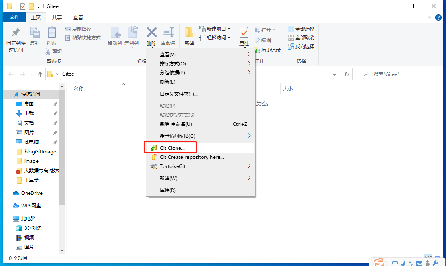Switch to the 查看 ribbon tab
Viewport: 446px width, 266px height.
click(x=78, y=17)
